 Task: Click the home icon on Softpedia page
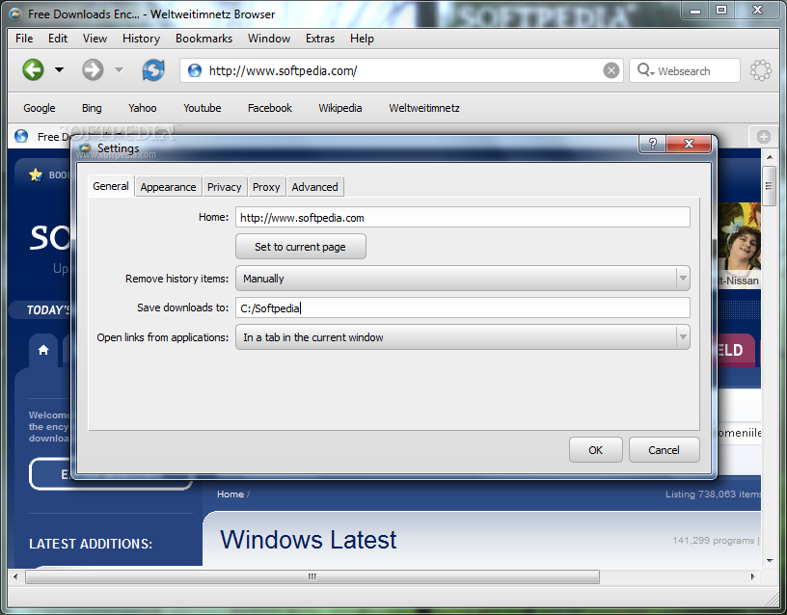[x=43, y=350]
